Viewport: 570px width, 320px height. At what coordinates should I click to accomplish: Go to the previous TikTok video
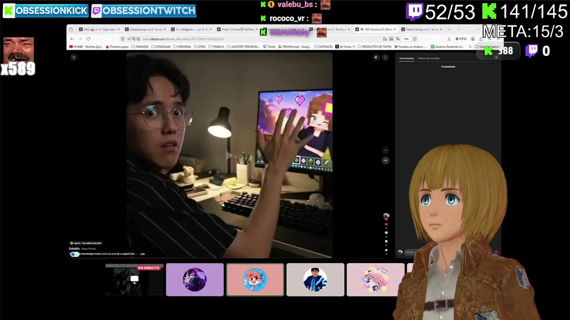click(x=386, y=151)
